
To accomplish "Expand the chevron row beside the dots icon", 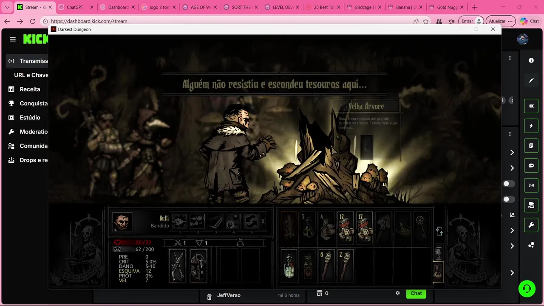I will click(x=512, y=246).
